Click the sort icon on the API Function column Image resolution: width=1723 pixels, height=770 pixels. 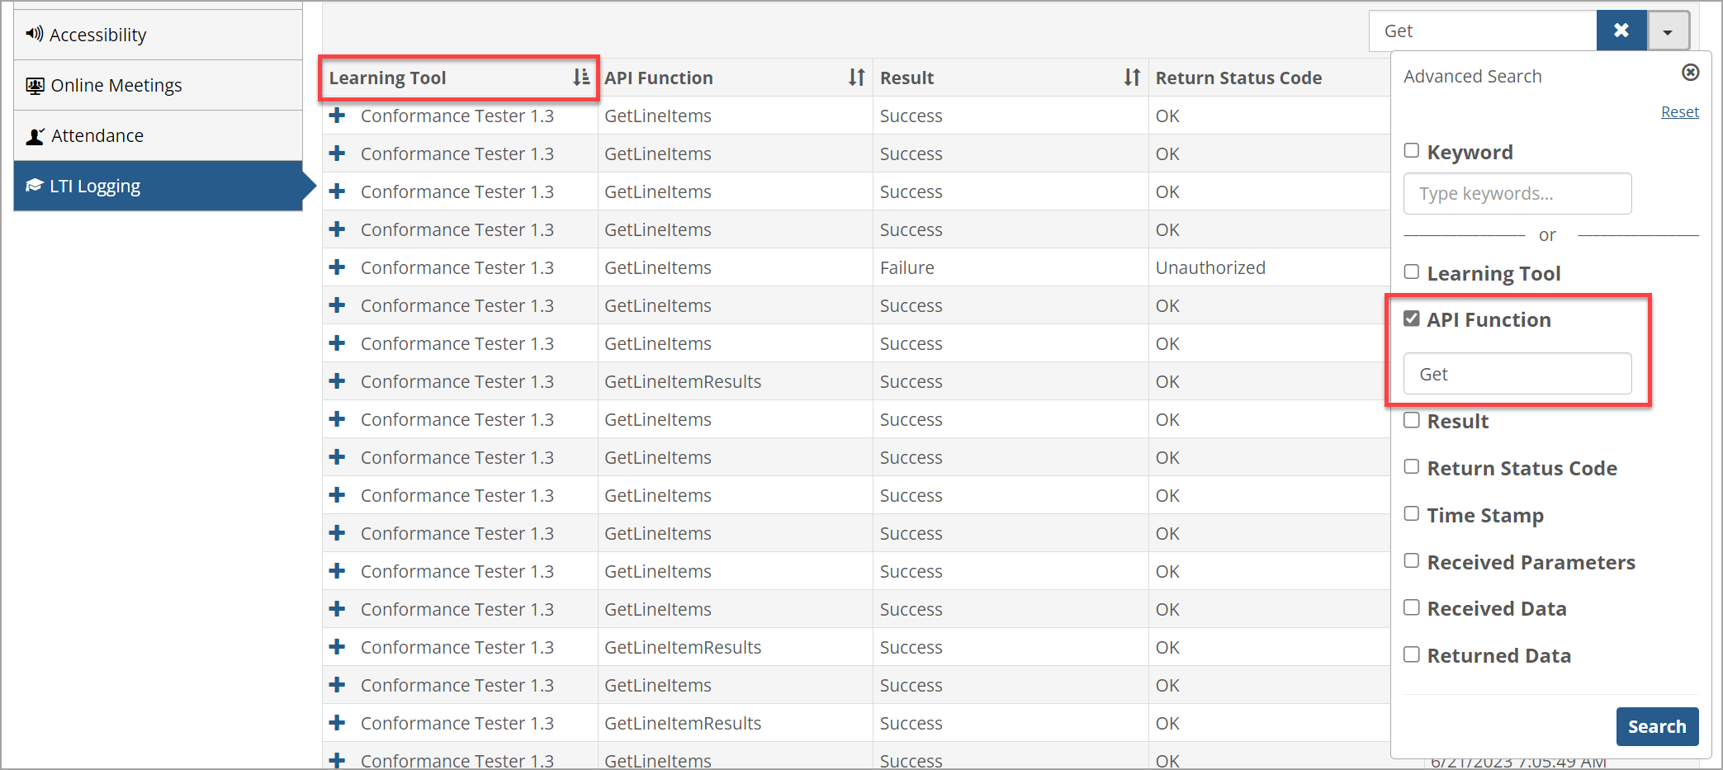[856, 77]
